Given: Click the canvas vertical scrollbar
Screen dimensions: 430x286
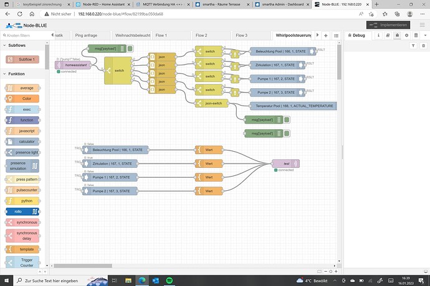Looking at the screenshot, I should pos(339,62).
